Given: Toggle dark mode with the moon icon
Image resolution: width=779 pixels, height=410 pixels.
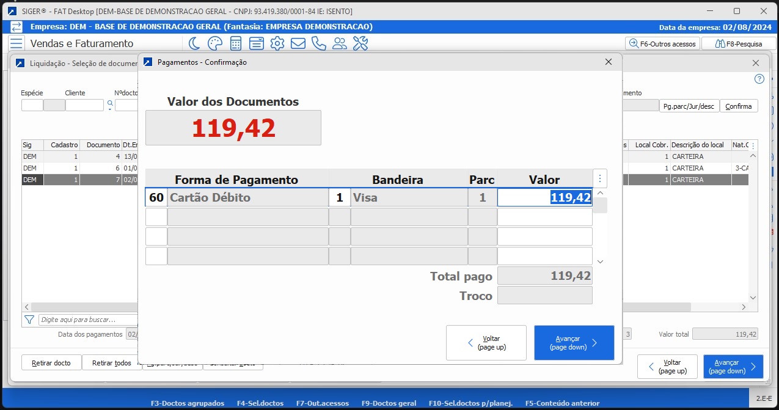Looking at the screenshot, I should point(194,43).
